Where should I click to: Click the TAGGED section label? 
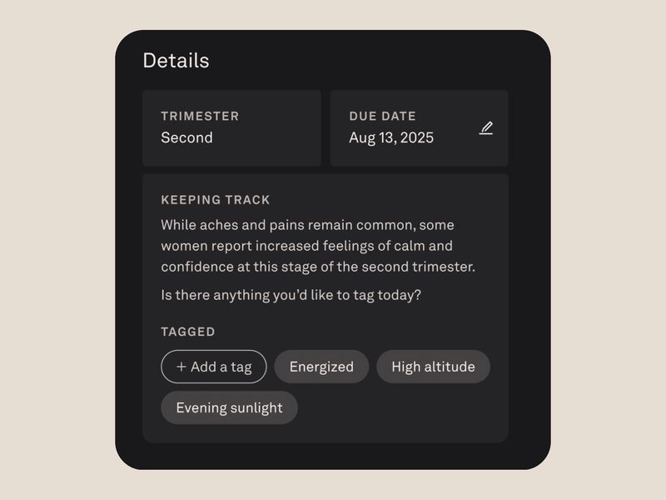pyautogui.click(x=188, y=332)
